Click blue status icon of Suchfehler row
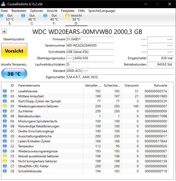176x181 pixels. pyautogui.click(x=5, y=111)
